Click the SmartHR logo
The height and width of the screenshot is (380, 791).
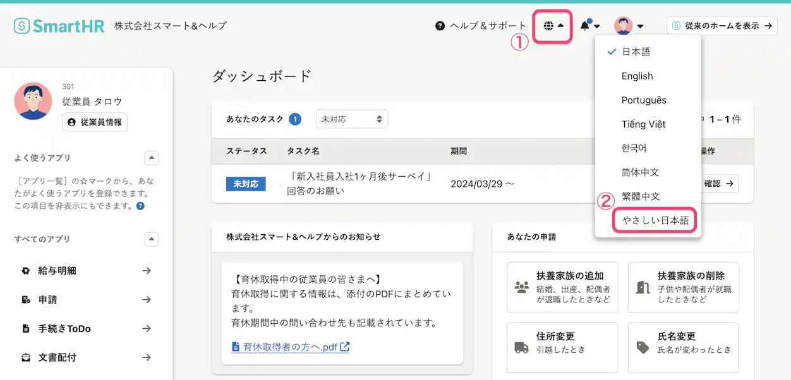click(59, 26)
